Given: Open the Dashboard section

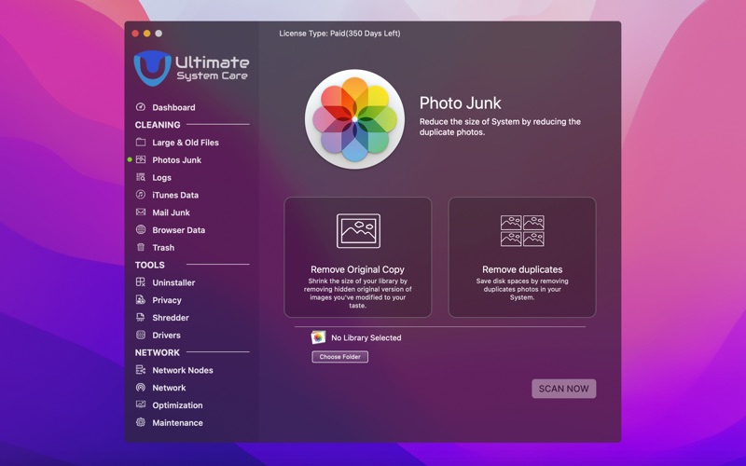Looking at the screenshot, I should click(173, 107).
